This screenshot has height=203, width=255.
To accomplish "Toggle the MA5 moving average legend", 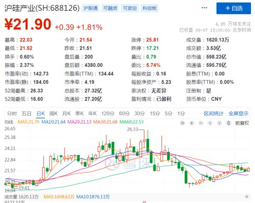I will coord(29,122).
